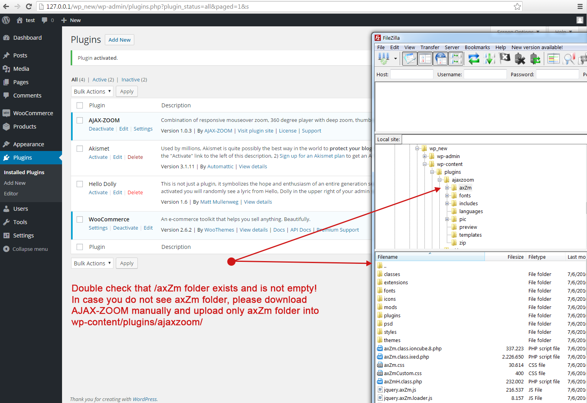Click FileZilla cancel operation flag icon

[x=505, y=59]
